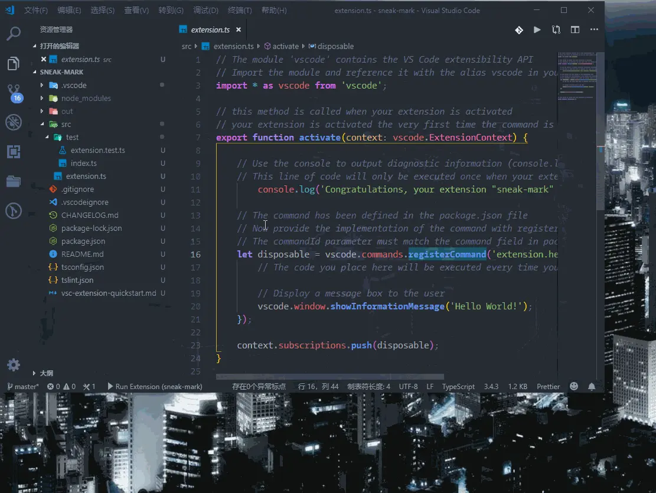Open the Search view in activity bar

coord(14,33)
